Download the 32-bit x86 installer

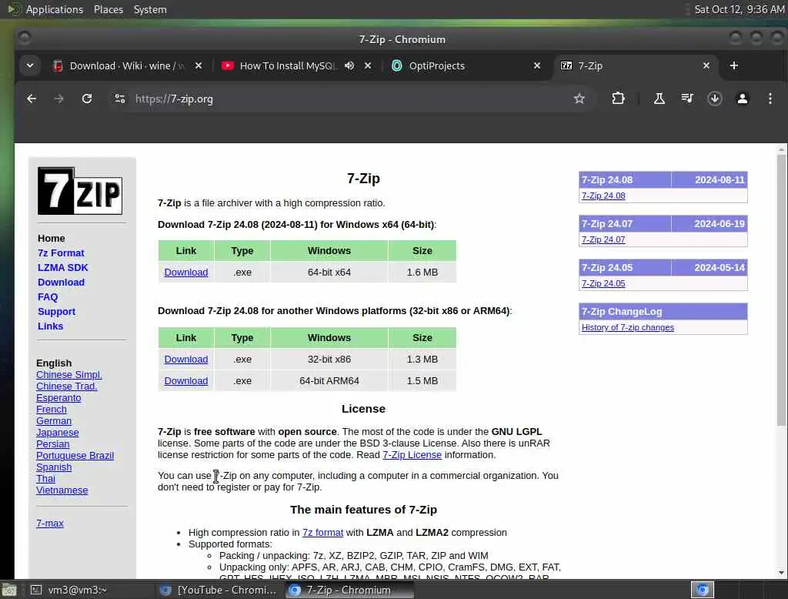(186, 359)
